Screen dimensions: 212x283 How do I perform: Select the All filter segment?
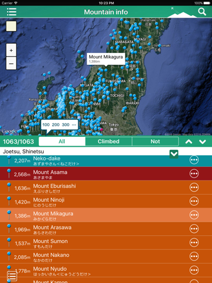pos(62,141)
